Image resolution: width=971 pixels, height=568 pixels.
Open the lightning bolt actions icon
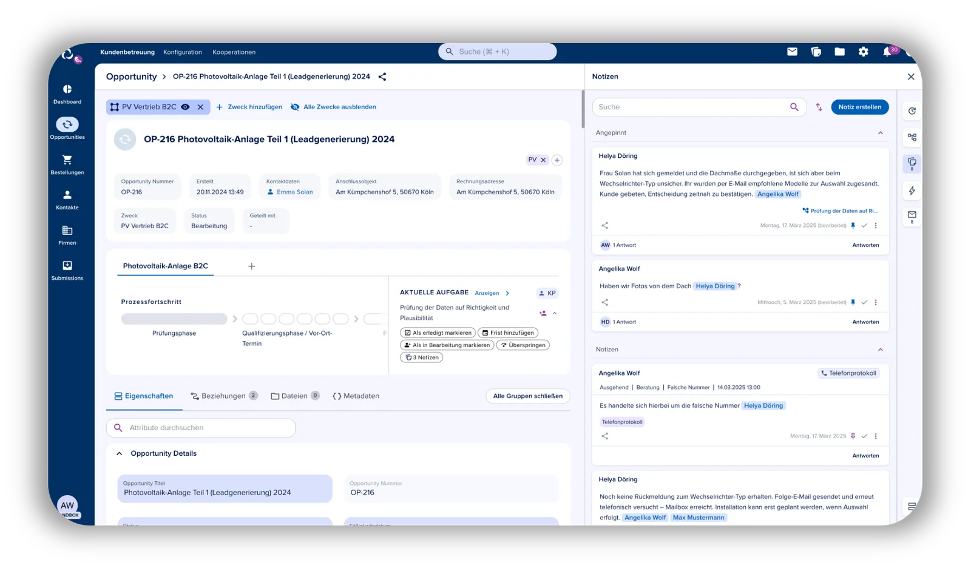(x=912, y=191)
